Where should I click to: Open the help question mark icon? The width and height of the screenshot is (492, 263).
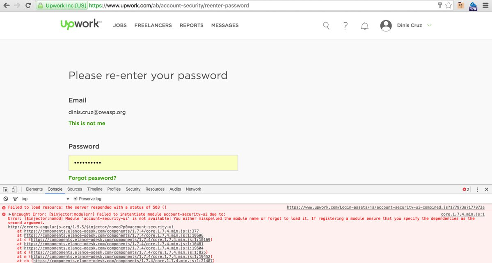(x=345, y=26)
